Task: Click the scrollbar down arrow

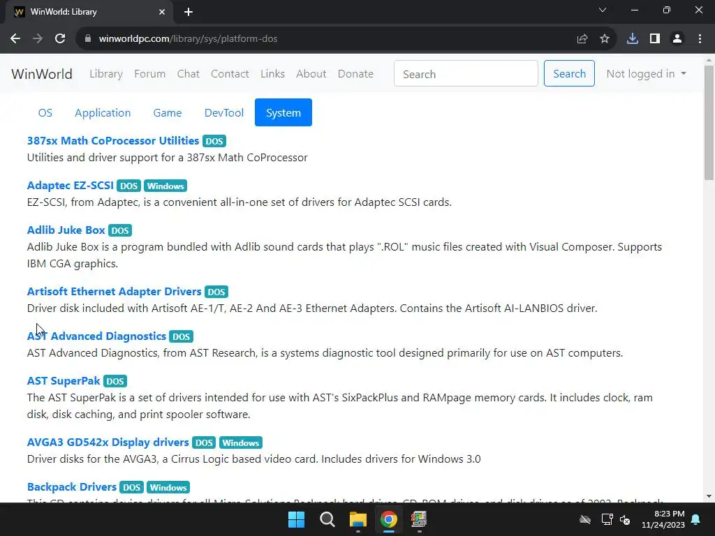Action: pyautogui.click(x=709, y=496)
